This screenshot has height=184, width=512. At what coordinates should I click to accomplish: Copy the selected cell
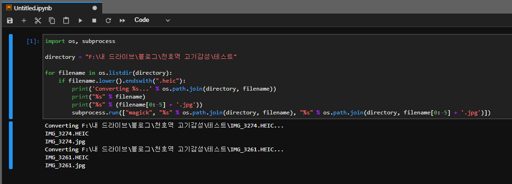coord(52,21)
